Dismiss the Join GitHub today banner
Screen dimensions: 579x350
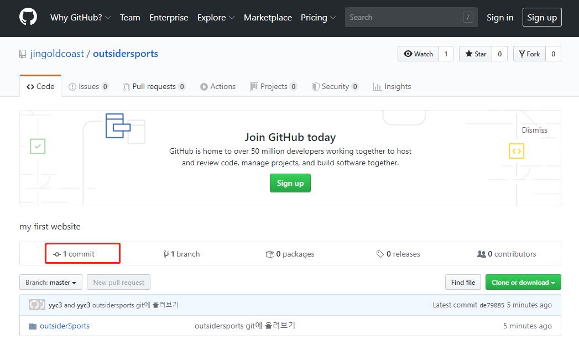(534, 130)
